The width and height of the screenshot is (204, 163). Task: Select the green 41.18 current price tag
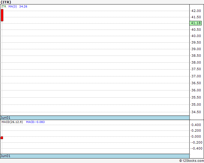click(x=196, y=23)
